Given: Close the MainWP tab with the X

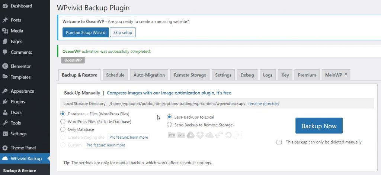Looking at the screenshot, I should pos(346,75).
